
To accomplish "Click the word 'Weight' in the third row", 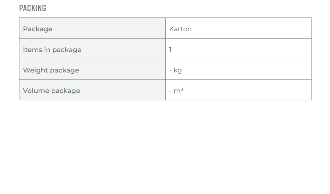I will 36,70.
